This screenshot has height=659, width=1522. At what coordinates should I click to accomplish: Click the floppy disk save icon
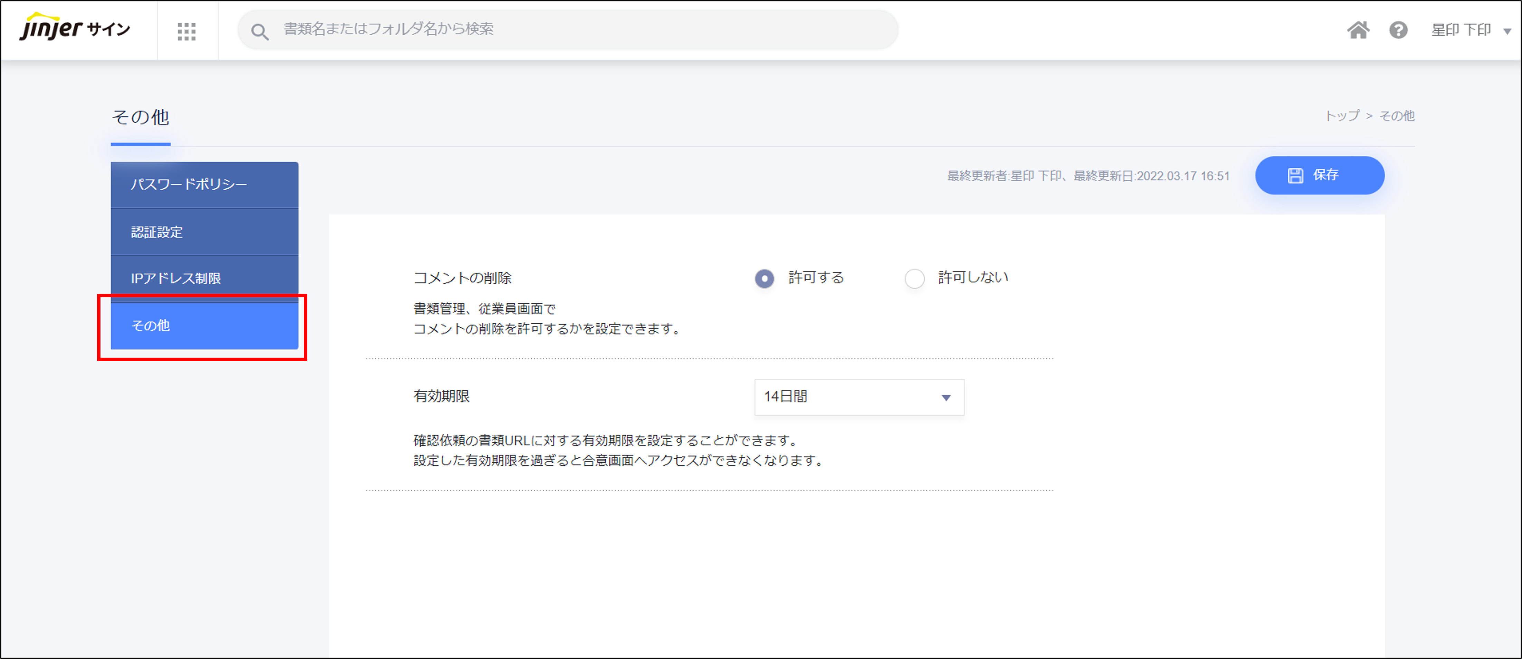click(1295, 175)
